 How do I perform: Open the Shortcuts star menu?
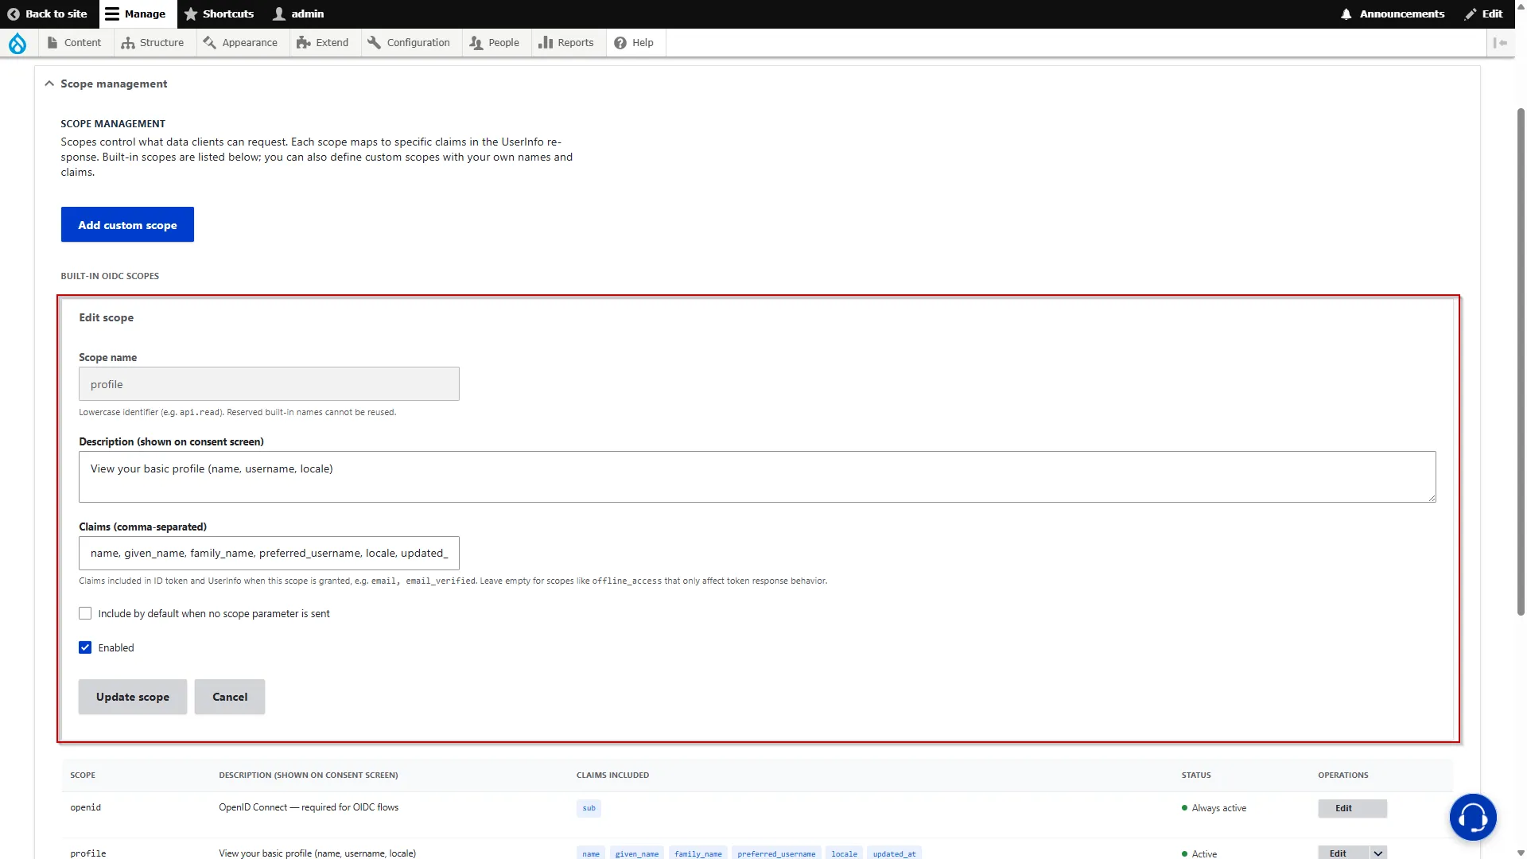click(x=219, y=14)
